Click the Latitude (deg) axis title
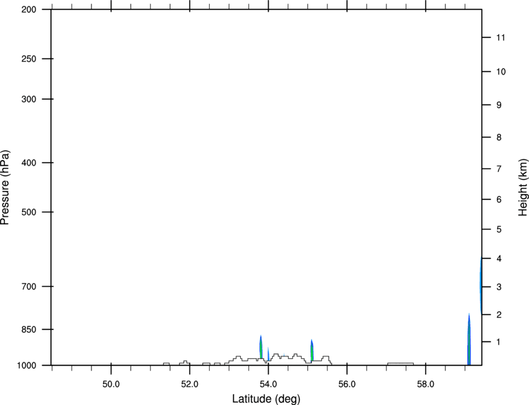The height and width of the screenshot is (405, 529). pos(266,399)
